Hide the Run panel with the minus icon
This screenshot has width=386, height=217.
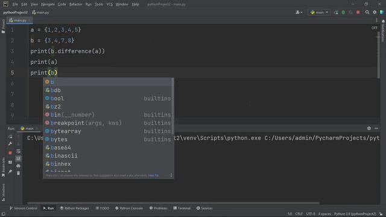pyautogui.click(x=376, y=128)
